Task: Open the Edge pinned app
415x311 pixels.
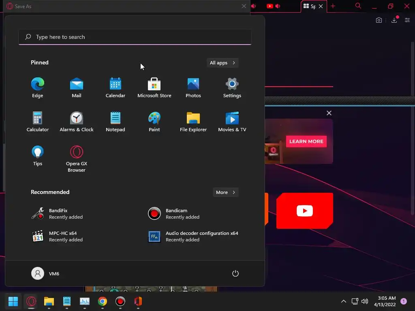Action: pos(38,88)
